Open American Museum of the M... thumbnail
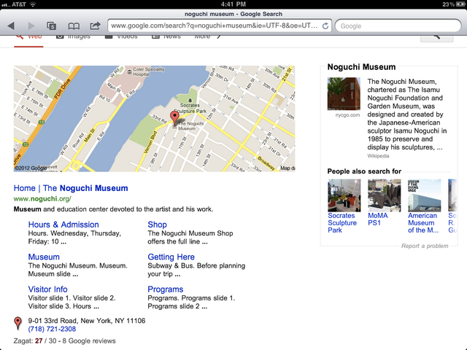Viewport: 467px width, 350px height. pos(425,195)
